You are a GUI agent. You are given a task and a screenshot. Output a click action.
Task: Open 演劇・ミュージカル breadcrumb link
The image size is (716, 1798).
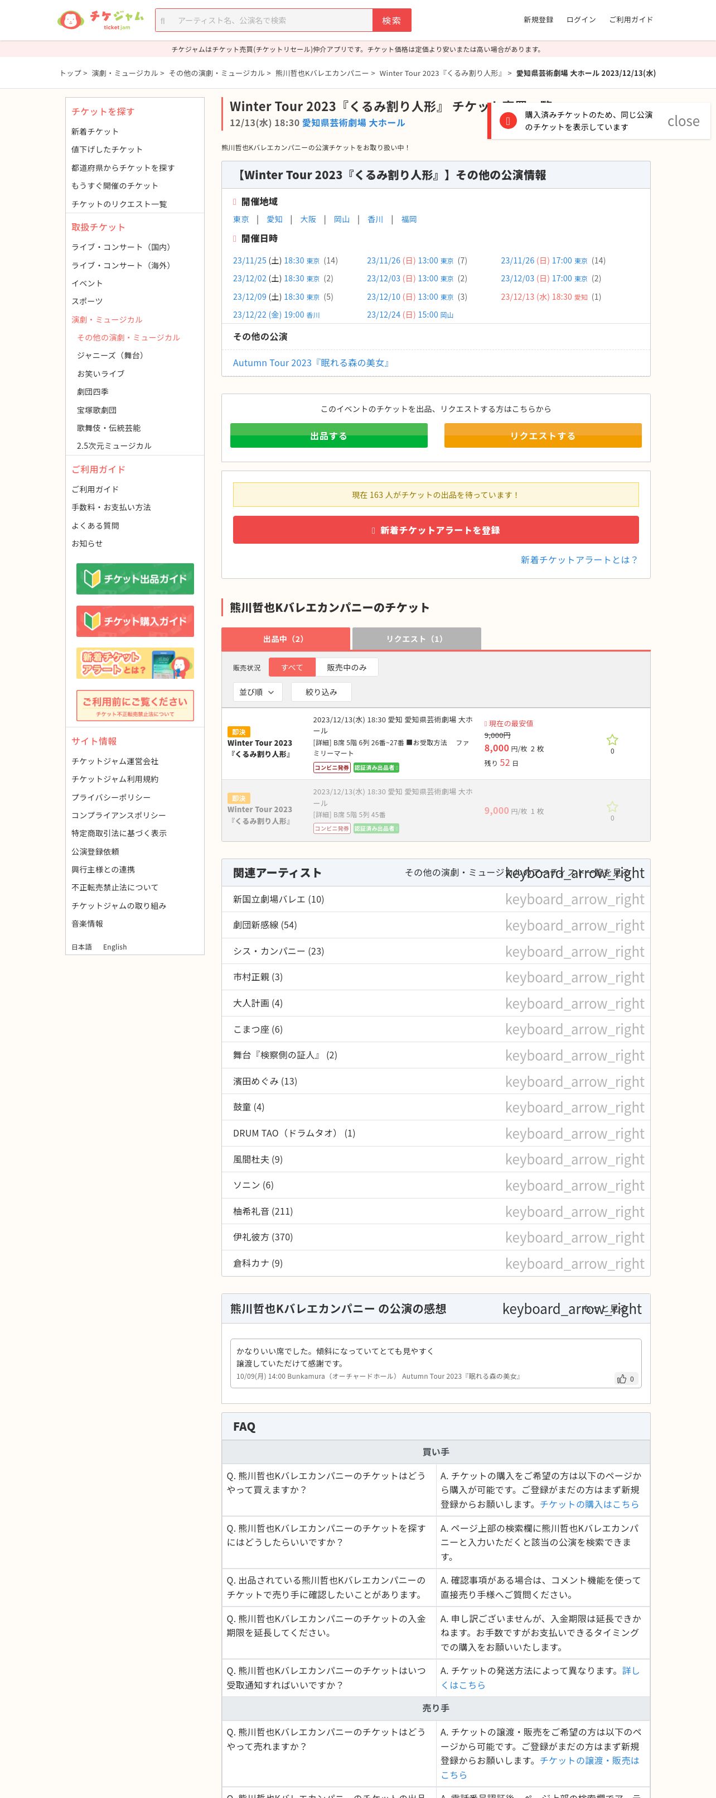(125, 73)
